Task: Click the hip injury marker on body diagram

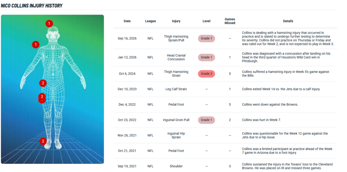Action: (43, 83)
